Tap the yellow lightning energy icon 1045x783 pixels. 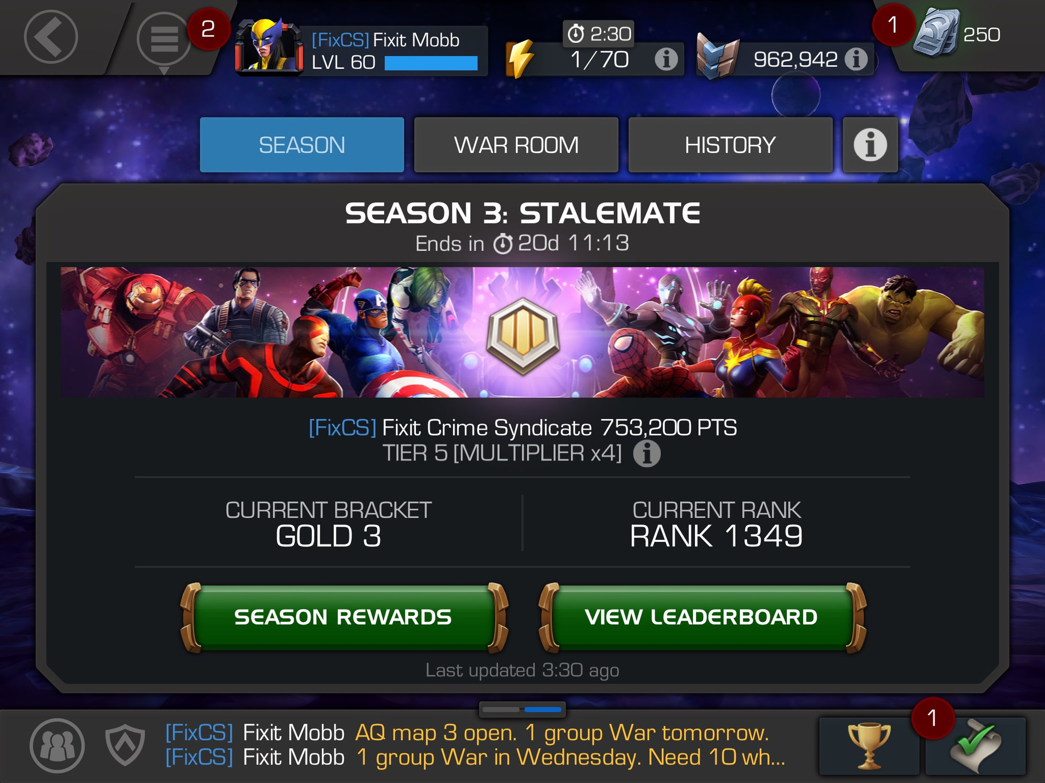coord(519,58)
